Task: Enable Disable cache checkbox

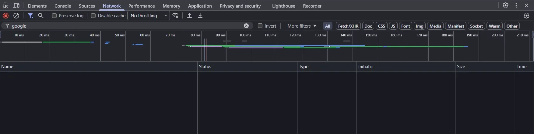Action: point(93,16)
